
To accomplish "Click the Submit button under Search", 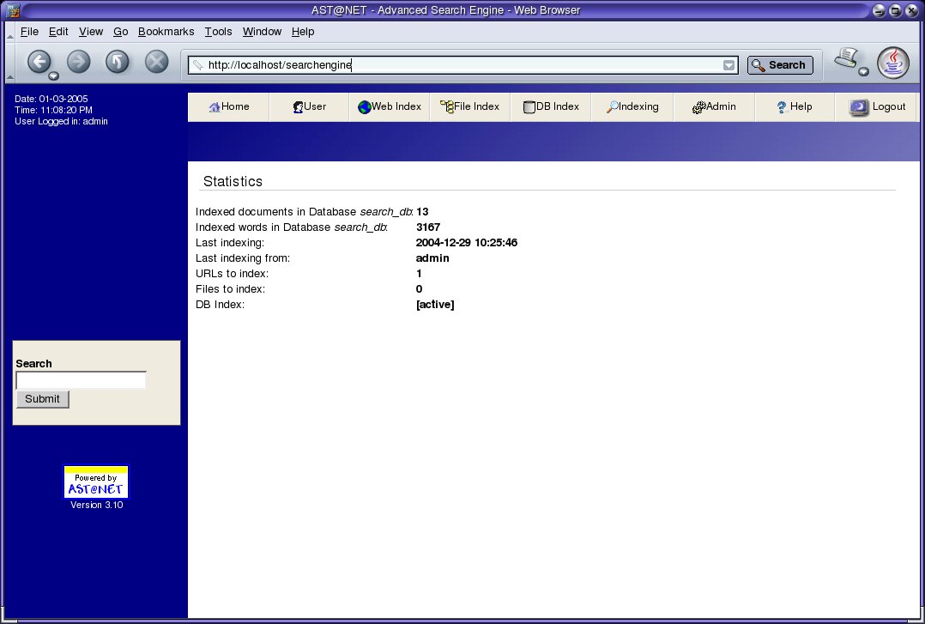I will point(43,399).
